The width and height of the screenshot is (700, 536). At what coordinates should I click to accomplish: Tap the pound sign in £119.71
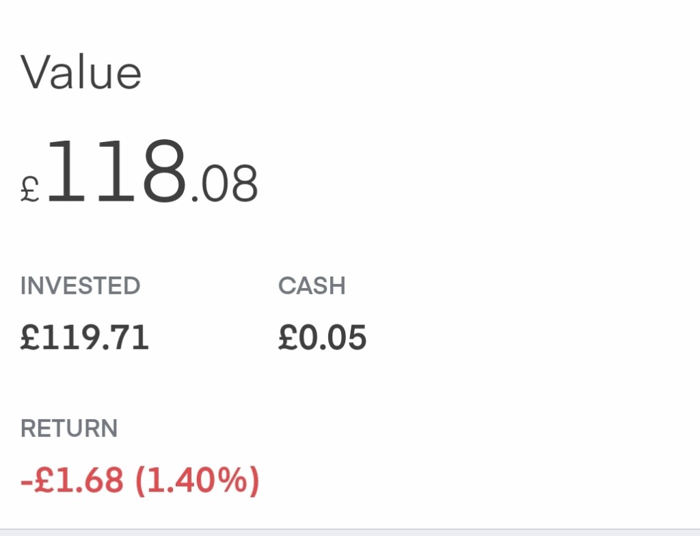tap(29, 337)
